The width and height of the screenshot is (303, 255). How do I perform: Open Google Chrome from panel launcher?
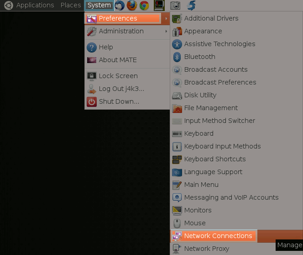pos(144,5)
